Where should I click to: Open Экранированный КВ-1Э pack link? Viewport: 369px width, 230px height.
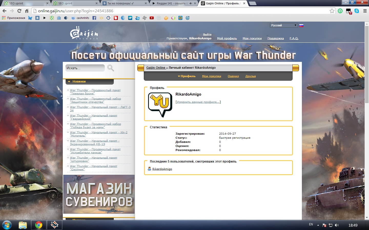point(95,142)
